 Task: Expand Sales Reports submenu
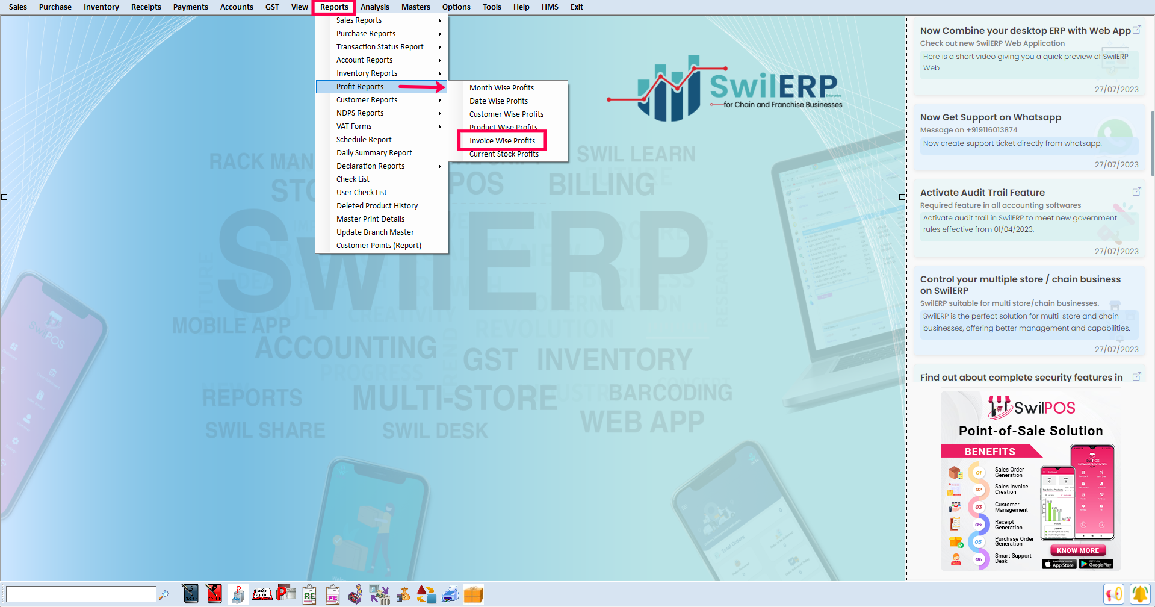(x=382, y=20)
